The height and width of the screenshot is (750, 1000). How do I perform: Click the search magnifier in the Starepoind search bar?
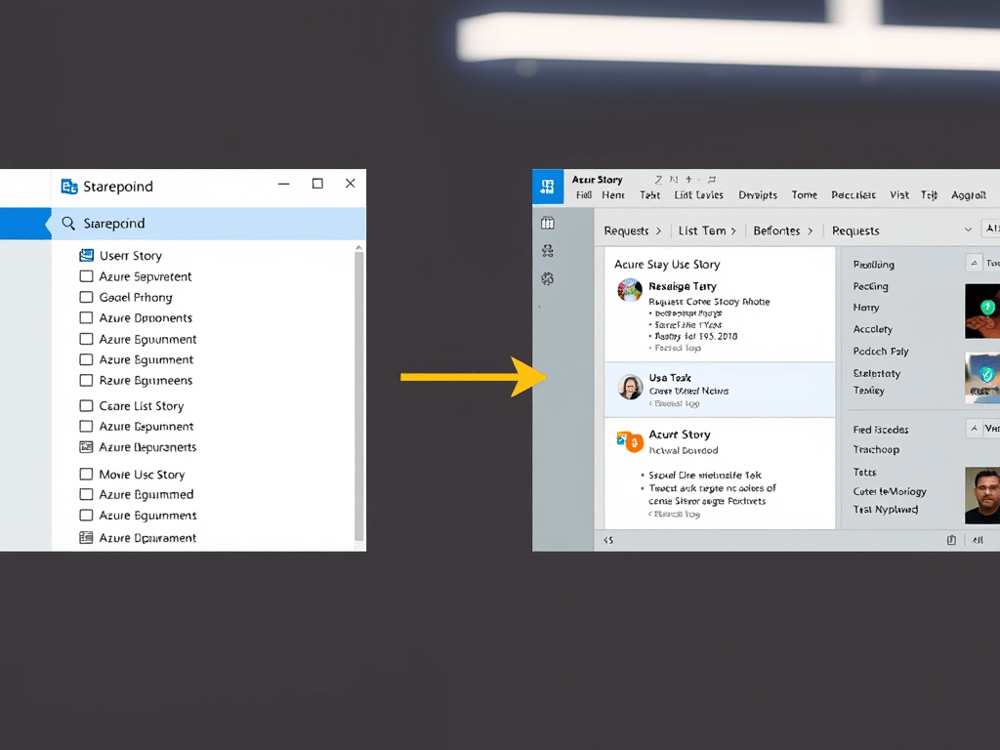click(x=67, y=223)
